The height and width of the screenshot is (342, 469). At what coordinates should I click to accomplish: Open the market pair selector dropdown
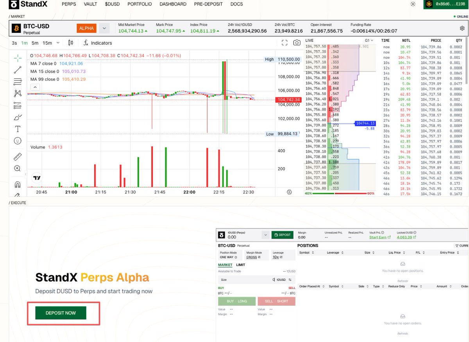coord(104,28)
